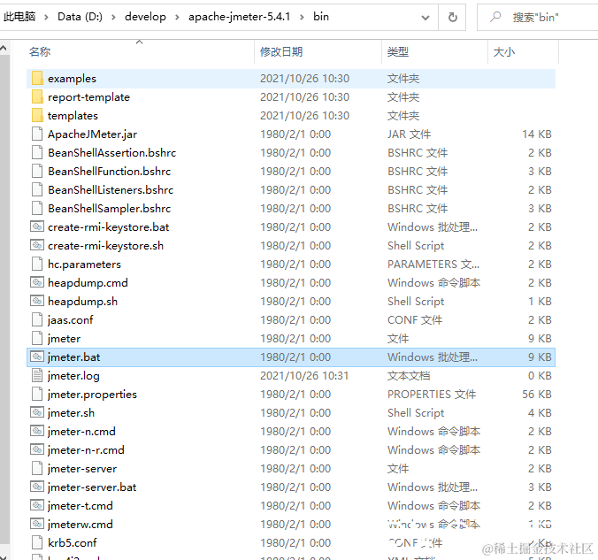The image size is (598, 560).
Task: Click the jmeter-server file icon
Action: click(37, 469)
